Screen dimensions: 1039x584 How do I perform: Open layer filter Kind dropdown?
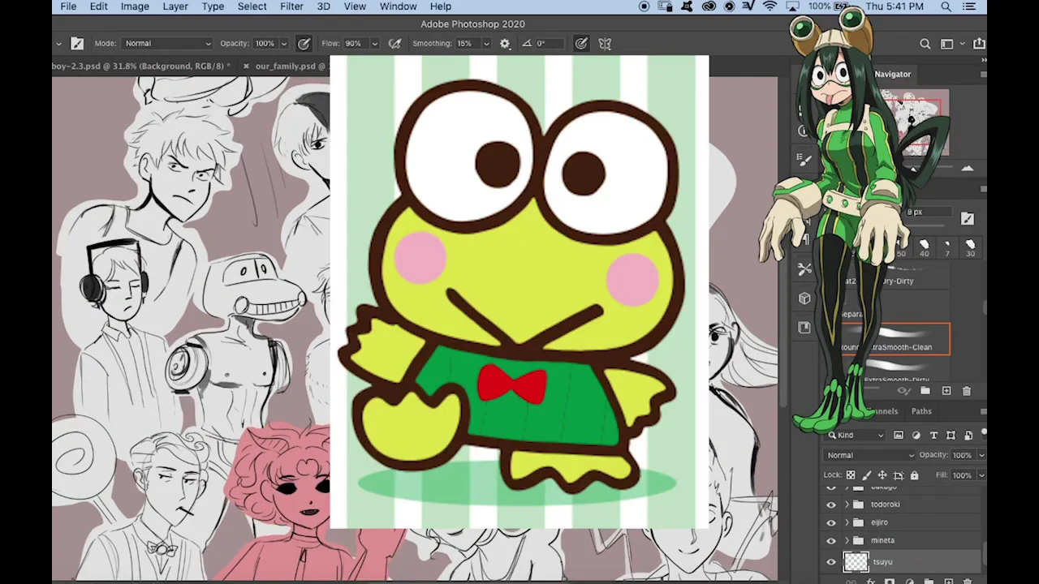coord(855,436)
